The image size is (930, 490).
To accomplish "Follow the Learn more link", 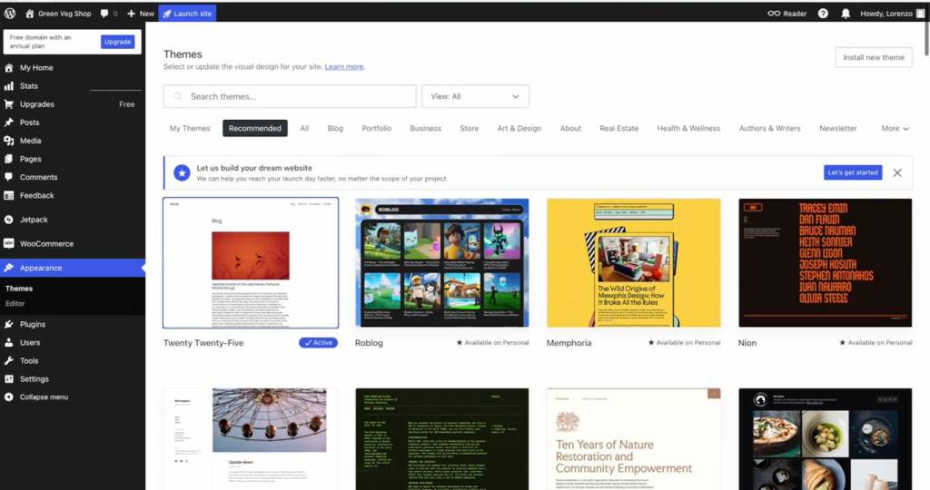I will (x=344, y=67).
